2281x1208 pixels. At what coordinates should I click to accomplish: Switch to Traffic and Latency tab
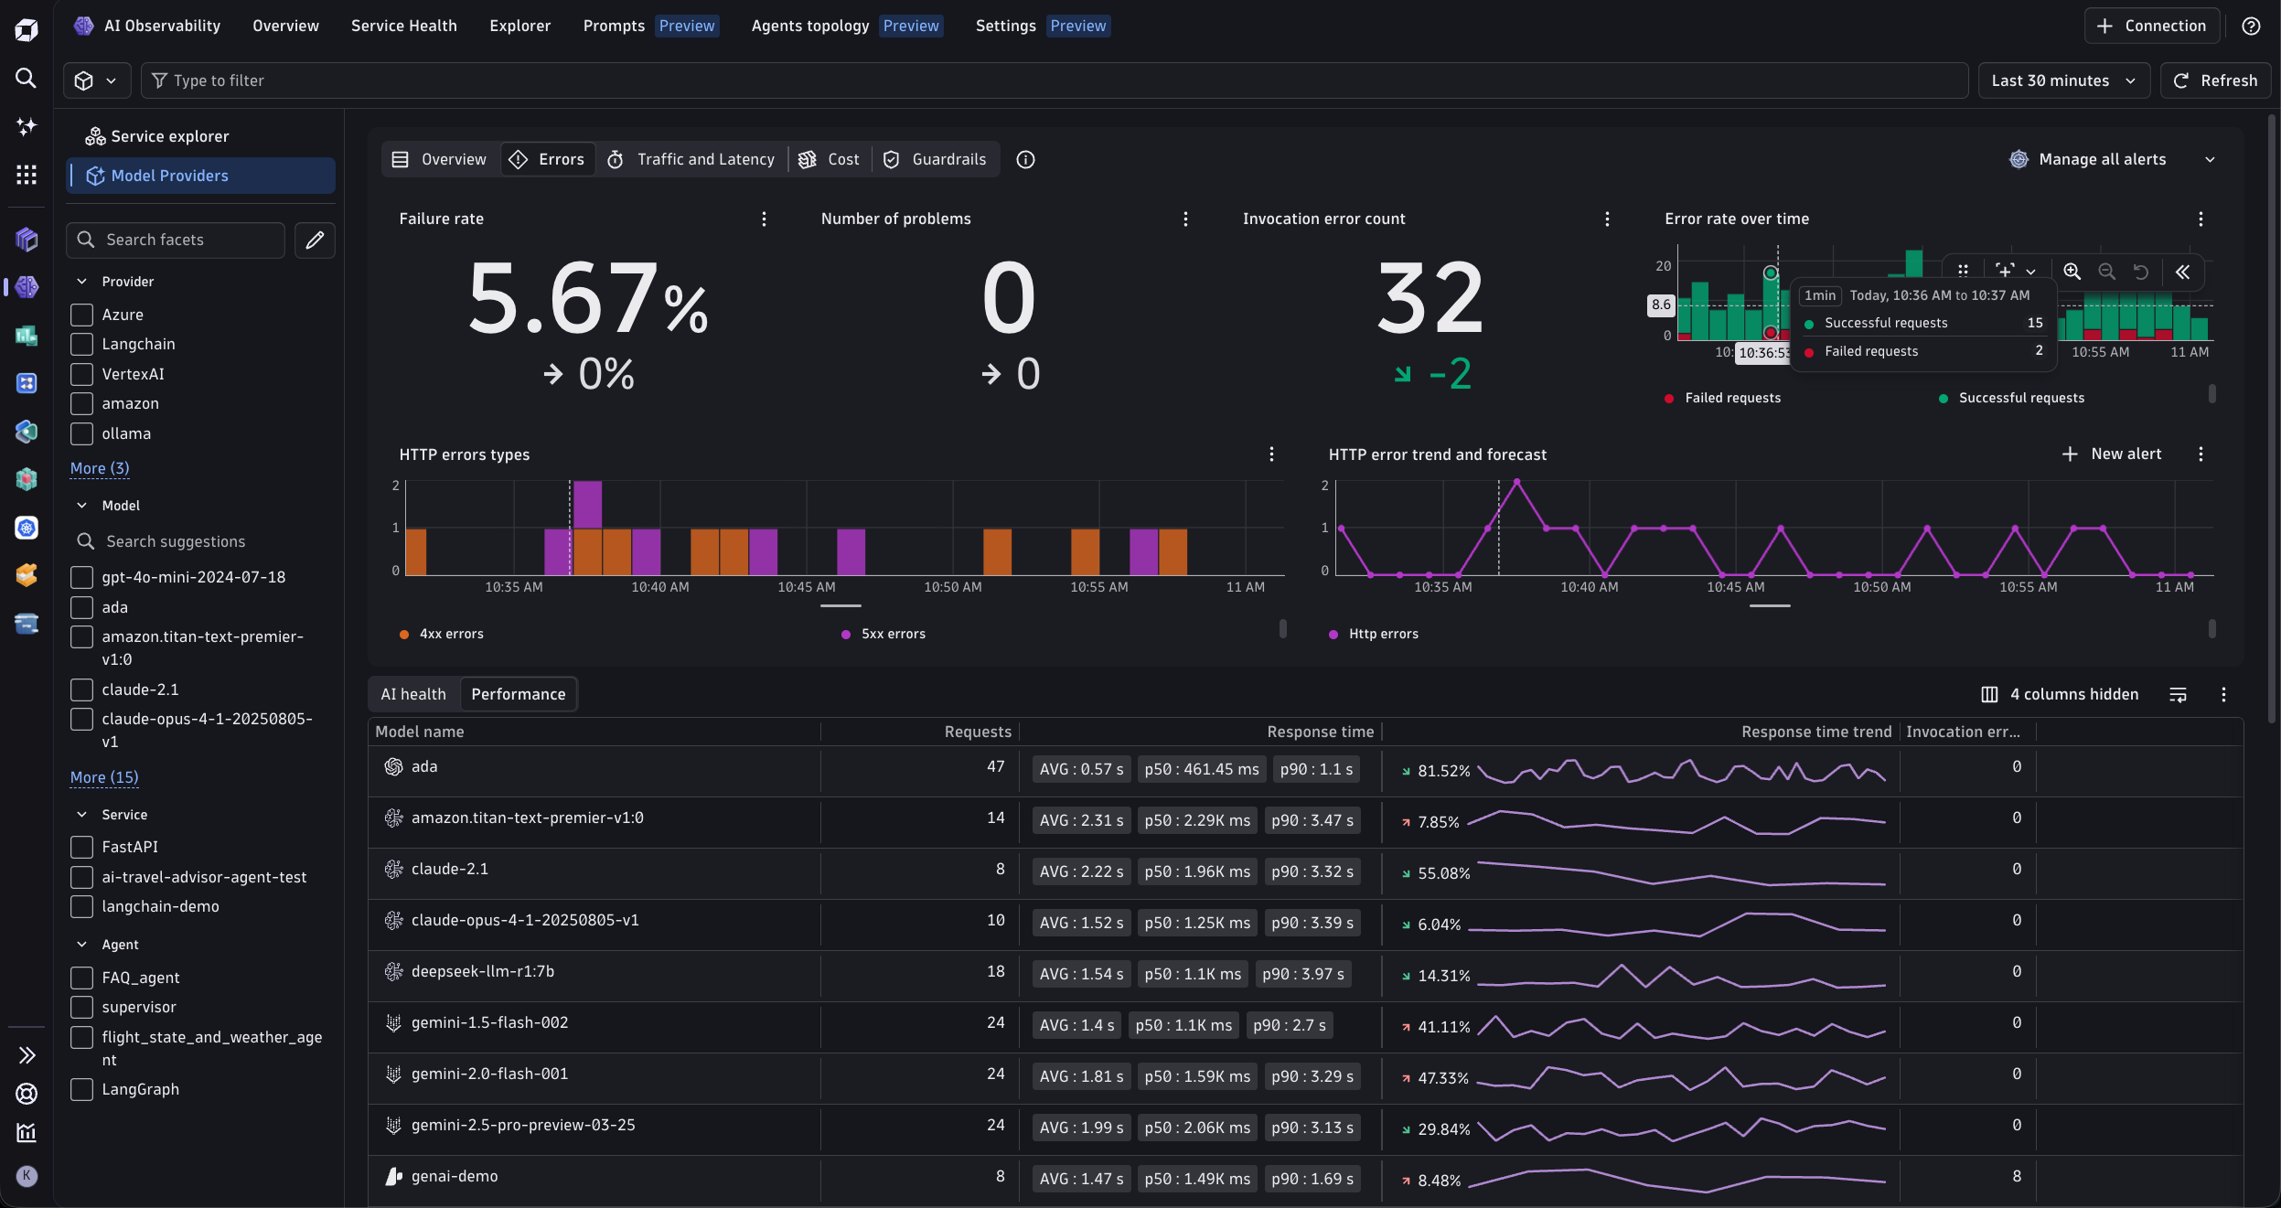click(691, 159)
